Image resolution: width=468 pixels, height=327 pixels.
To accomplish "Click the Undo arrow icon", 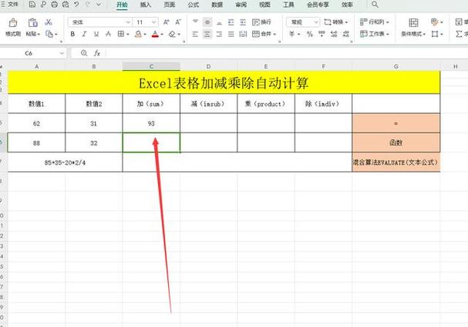I will click(76, 5).
